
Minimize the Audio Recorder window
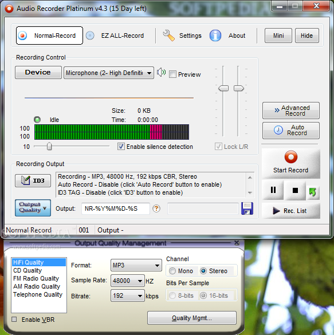tap(280, 6)
